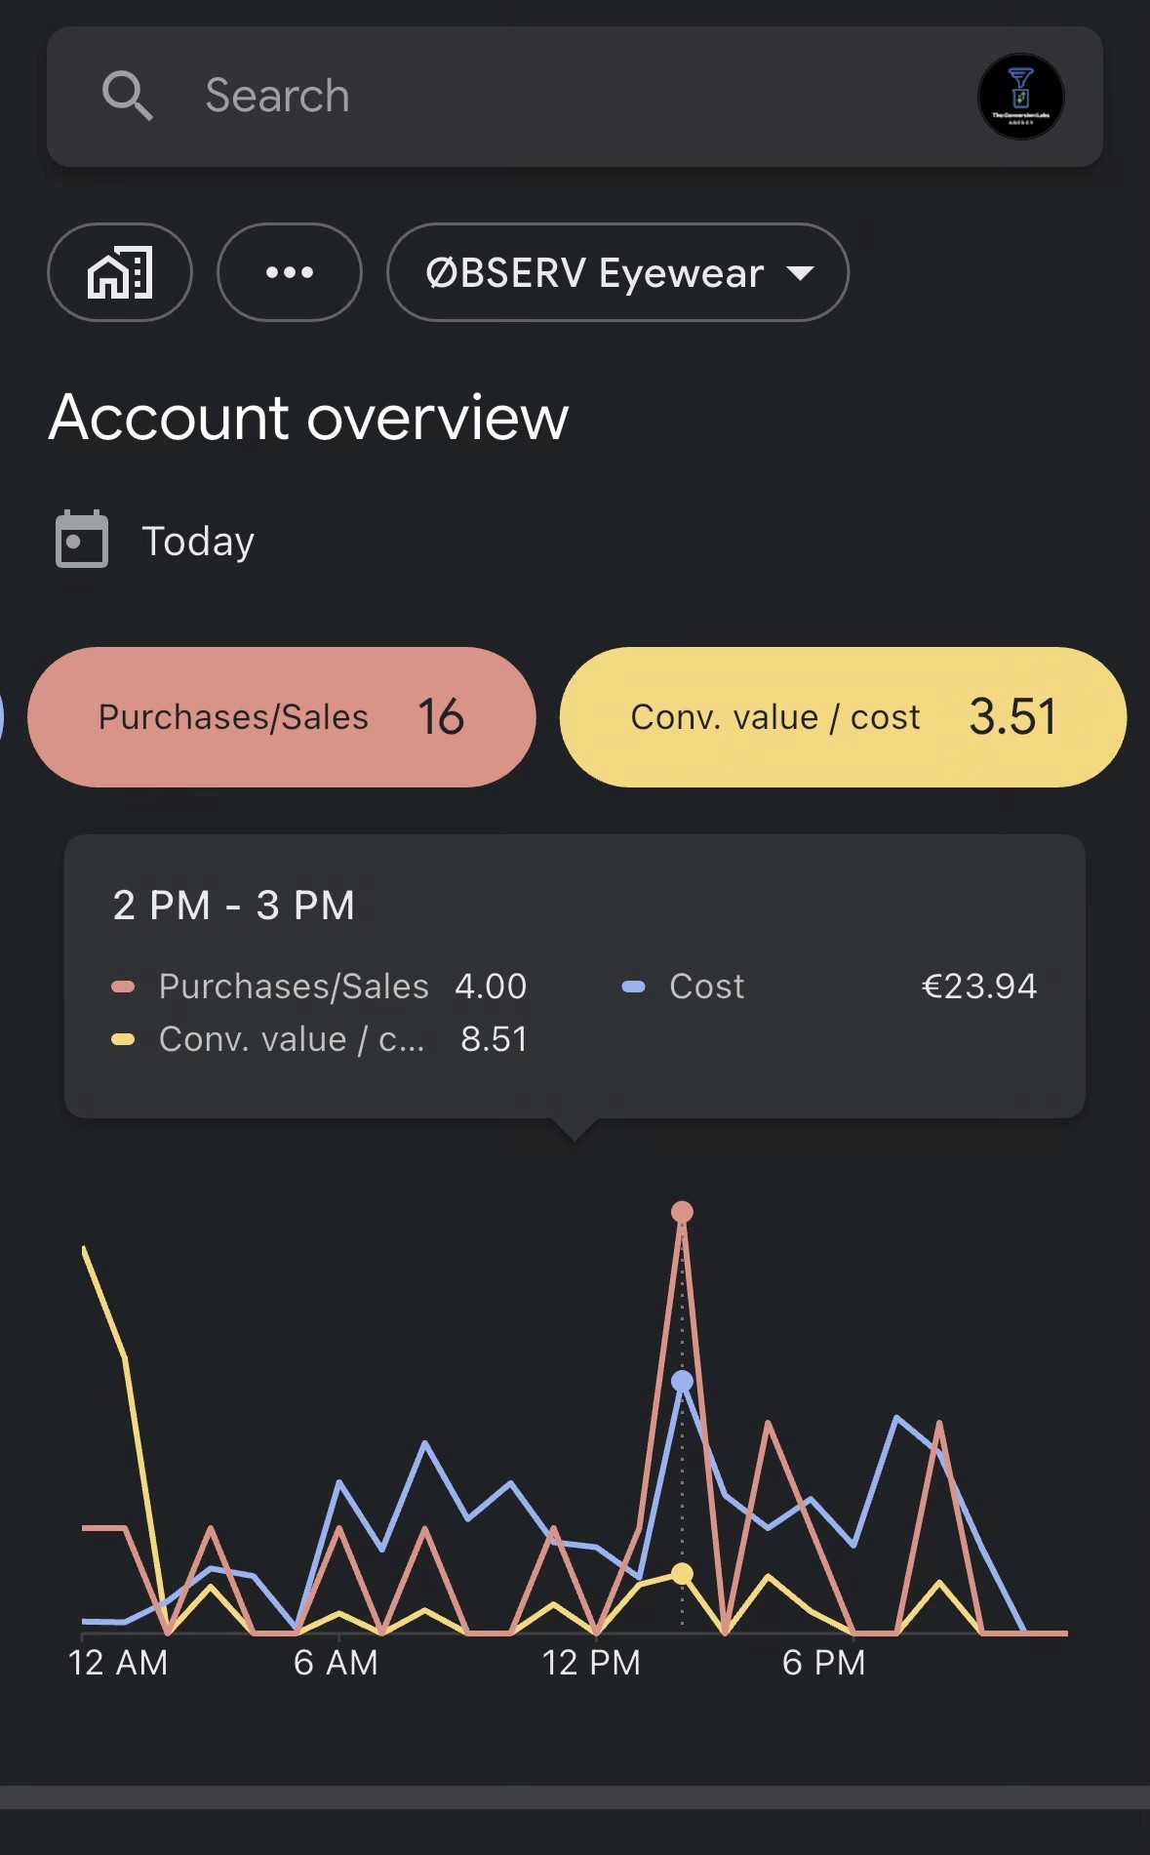Expand the ØBSERV Eyewear dropdown arrow
Viewport: 1150px width, 1855px height.
800,273
